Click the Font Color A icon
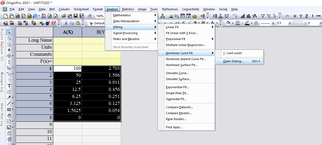 click(213, 23)
